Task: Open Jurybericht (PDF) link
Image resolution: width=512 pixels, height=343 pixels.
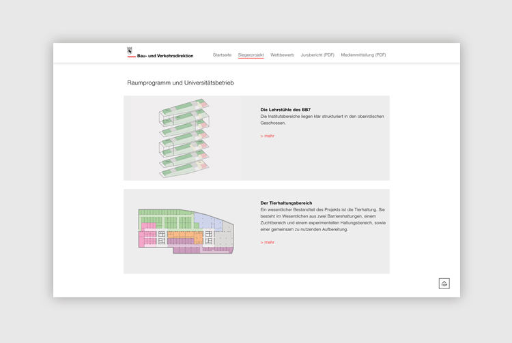Action: [317, 55]
